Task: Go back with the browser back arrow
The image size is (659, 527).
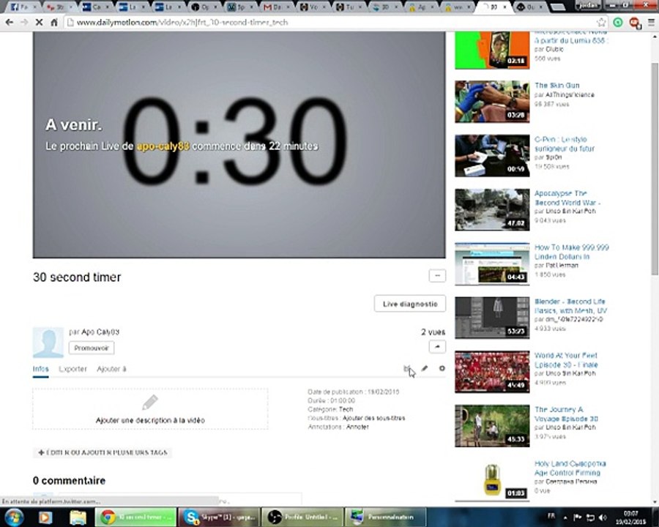Action: click(10, 22)
